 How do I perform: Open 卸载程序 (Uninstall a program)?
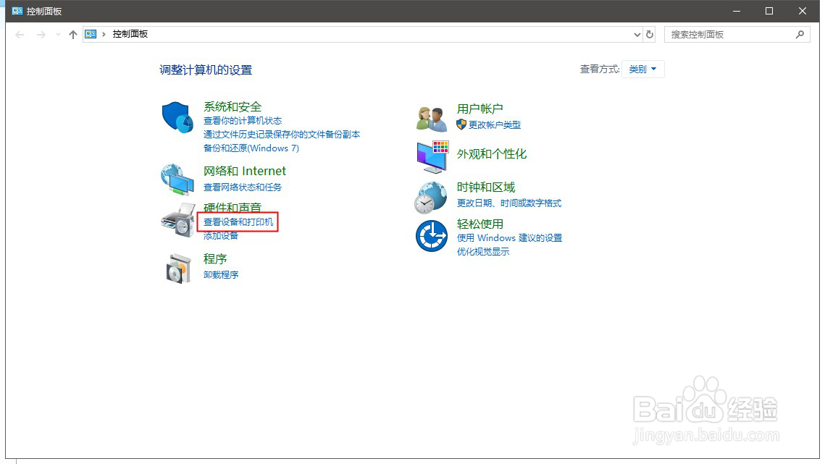221,274
